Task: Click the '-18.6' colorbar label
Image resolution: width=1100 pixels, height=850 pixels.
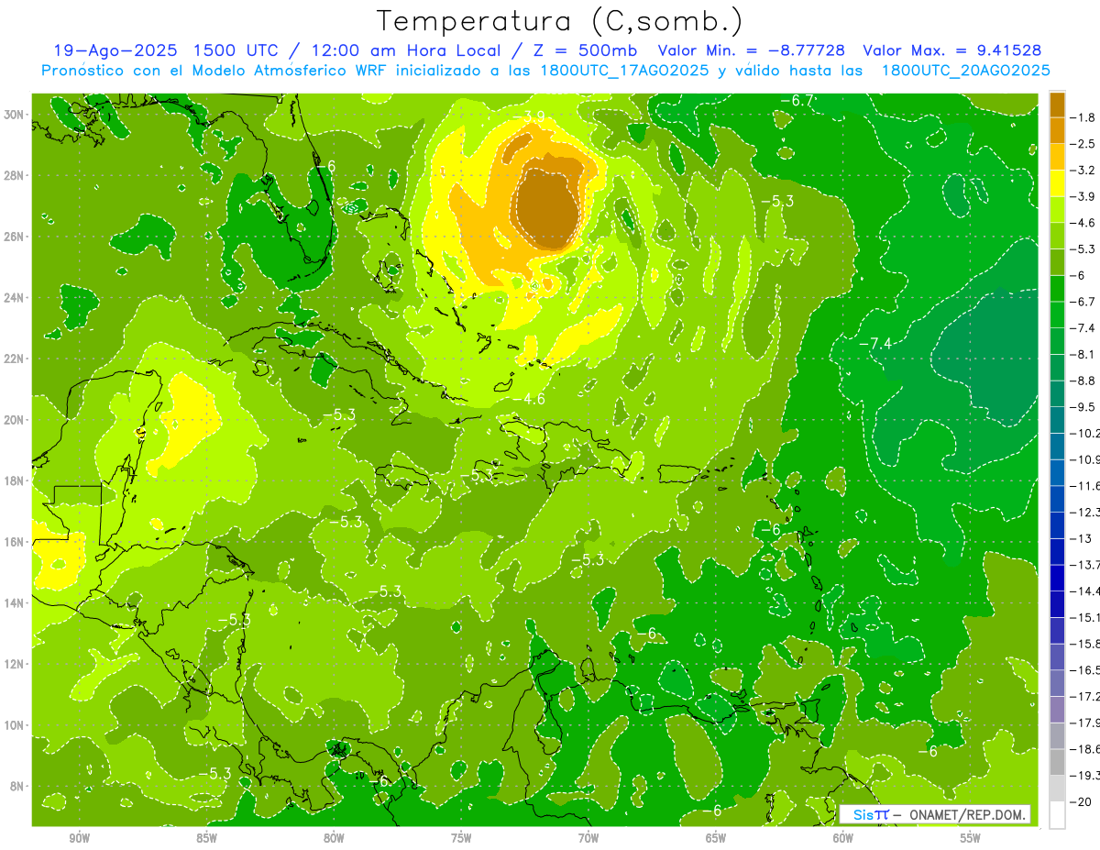Action: coord(1085,748)
